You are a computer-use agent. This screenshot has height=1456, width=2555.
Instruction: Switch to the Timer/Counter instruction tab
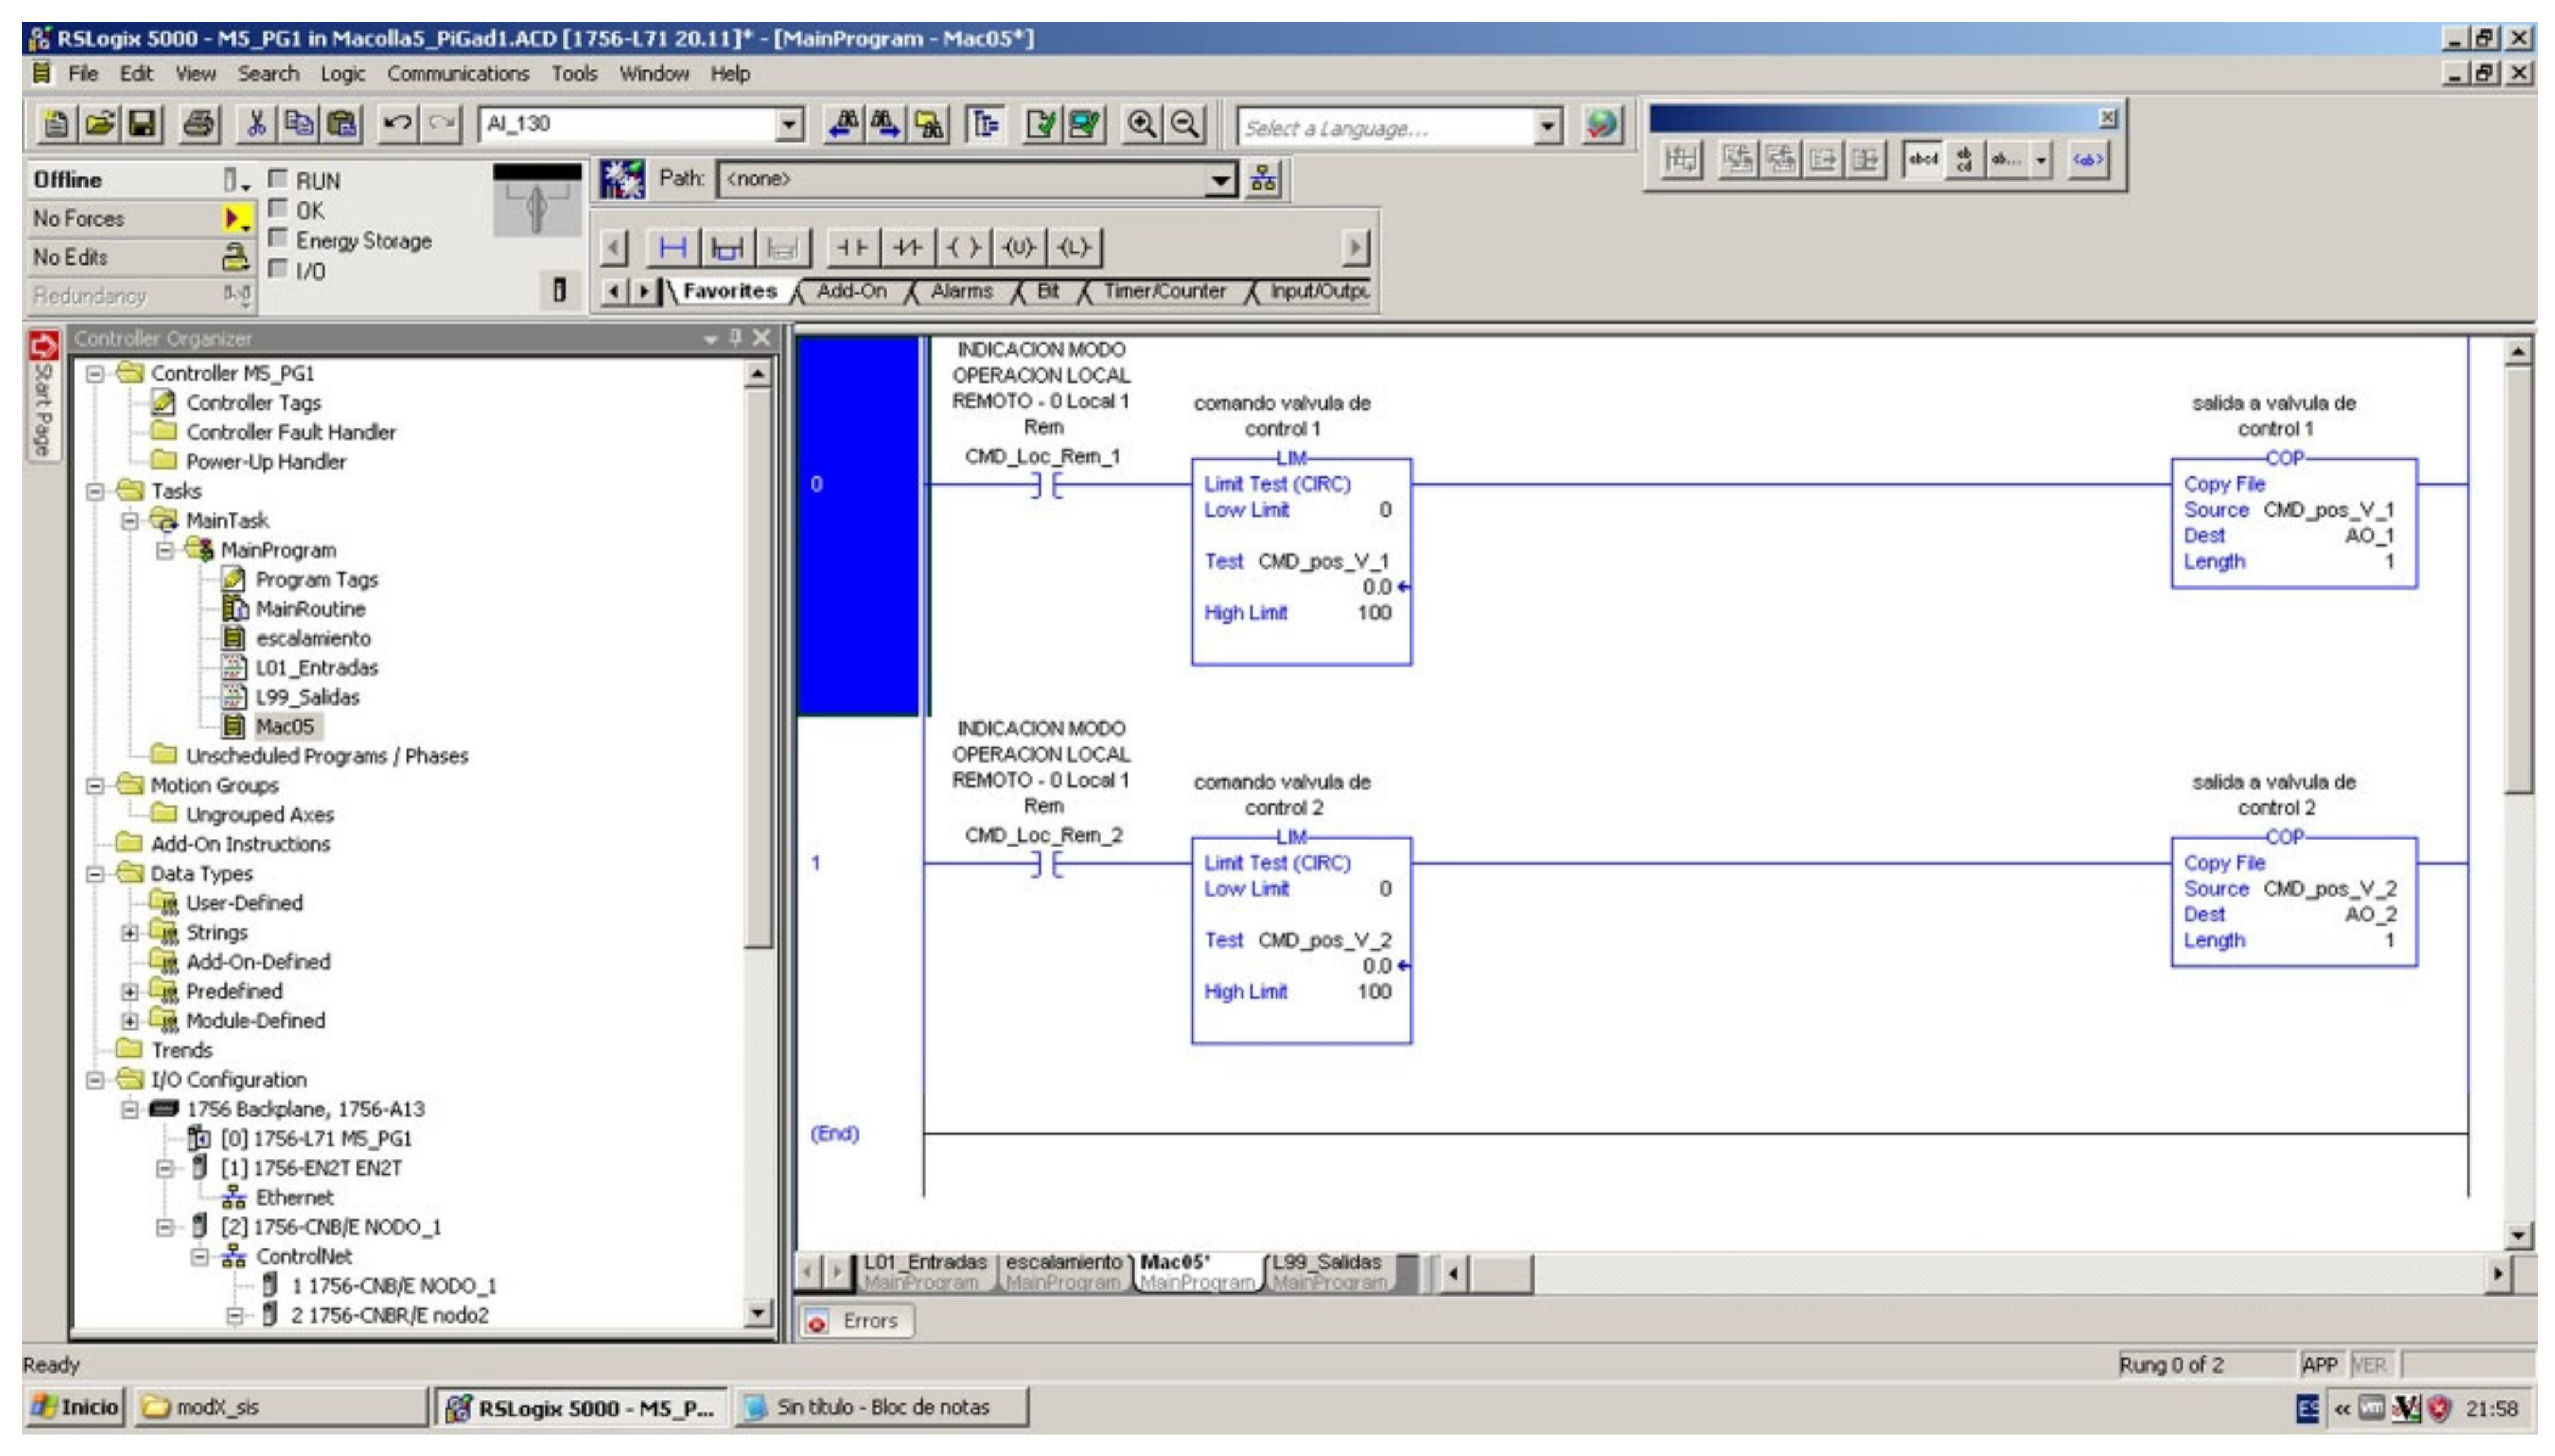pyautogui.click(x=1164, y=291)
